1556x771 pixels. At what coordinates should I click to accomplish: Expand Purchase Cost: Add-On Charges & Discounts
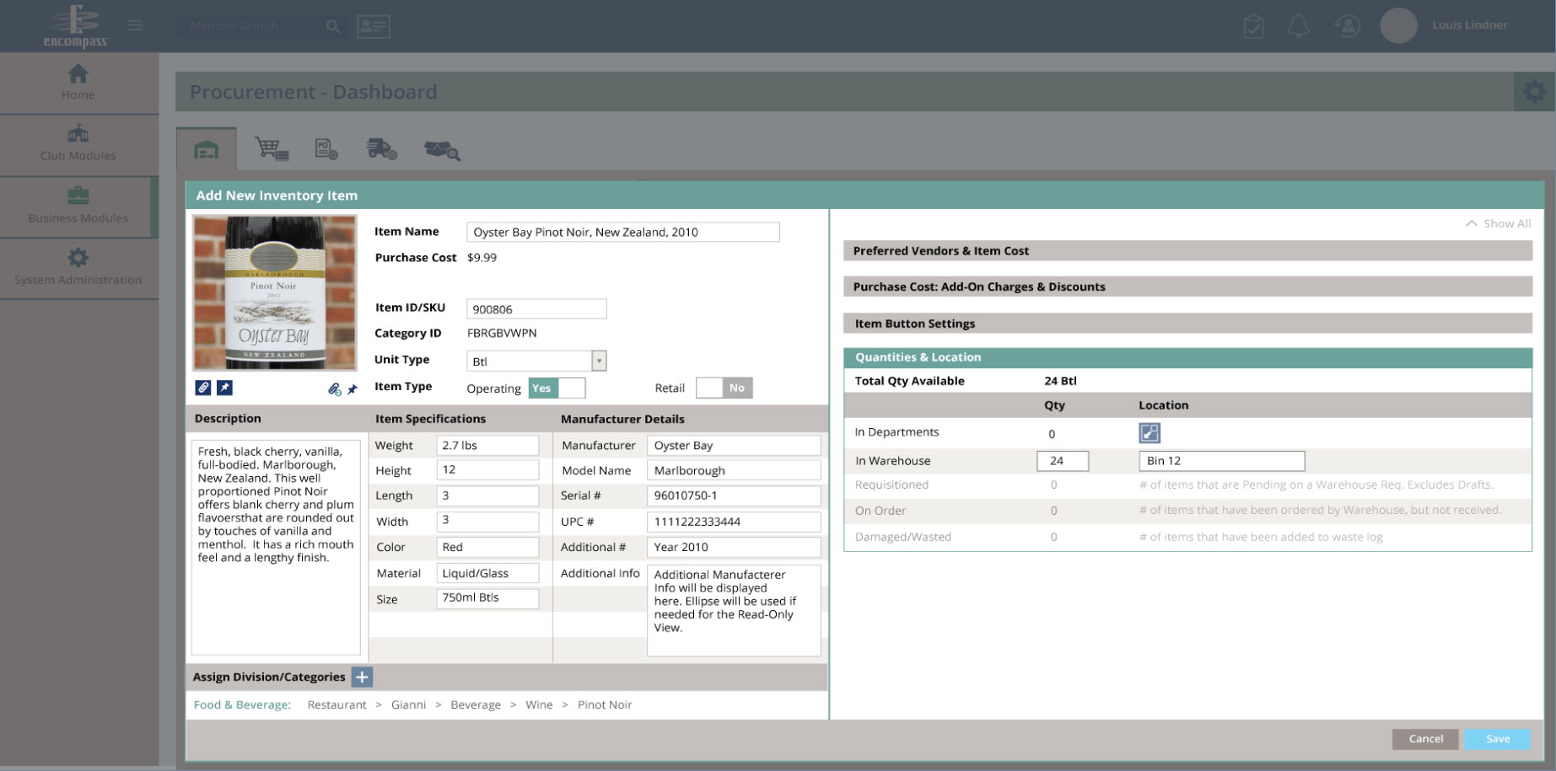click(x=1187, y=287)
